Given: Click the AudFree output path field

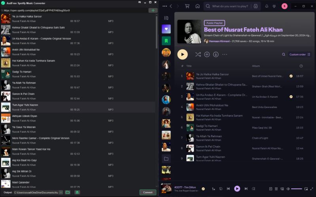Looking at the screenshot, I should click(36, 192).
